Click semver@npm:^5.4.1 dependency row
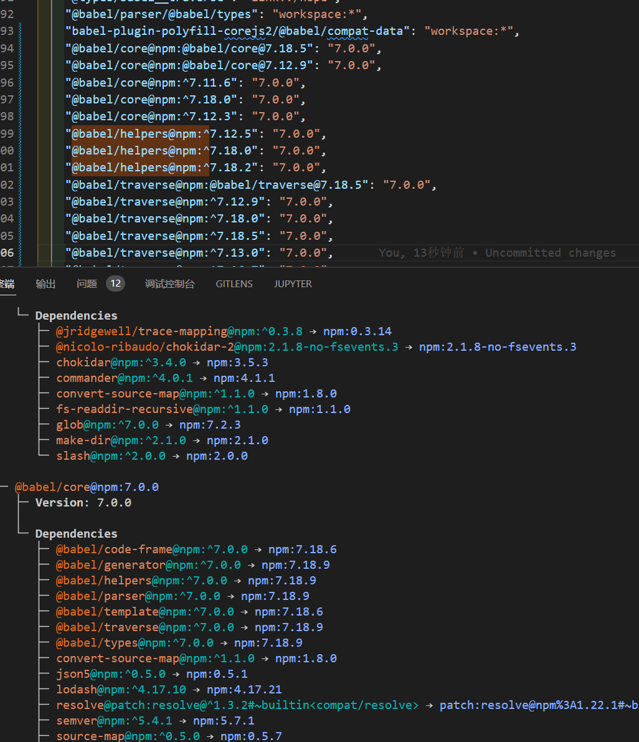The image size is (639, 742). (x=155, y=721)
